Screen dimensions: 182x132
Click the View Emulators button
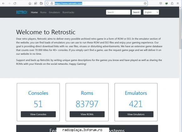coord(136,114)
